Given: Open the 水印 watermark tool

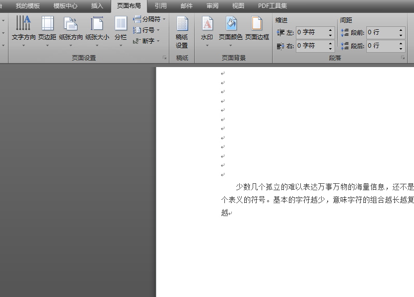Looking at the screenshot, I should click(207, 31).
